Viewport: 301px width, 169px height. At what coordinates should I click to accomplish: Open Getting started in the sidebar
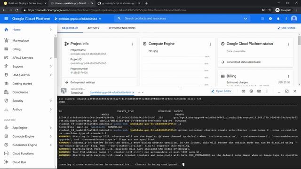[x=22, y=84]
